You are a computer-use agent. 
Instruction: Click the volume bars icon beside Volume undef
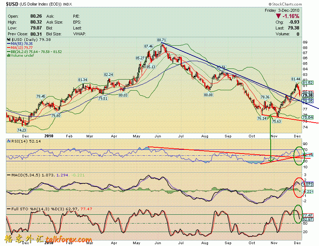(x=8, y=56)
